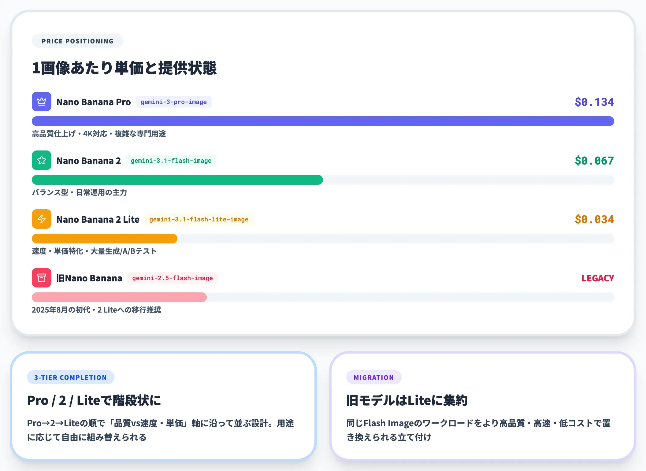
Task: Click the red LEGACY label
Action: coord(598,278)
